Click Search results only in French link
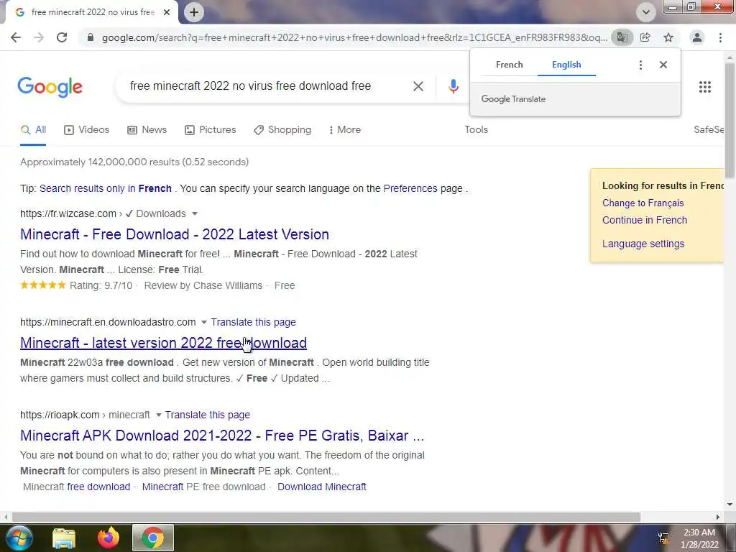This screenshot has width=736, height=552. [106, 188]
